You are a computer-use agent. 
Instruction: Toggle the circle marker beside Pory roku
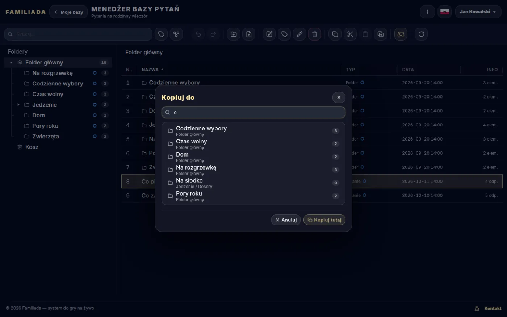95,126
